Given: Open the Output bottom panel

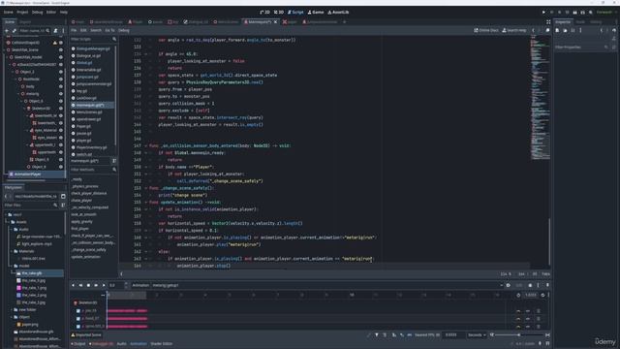Looking at the screenshot, I should pos(78,344).
